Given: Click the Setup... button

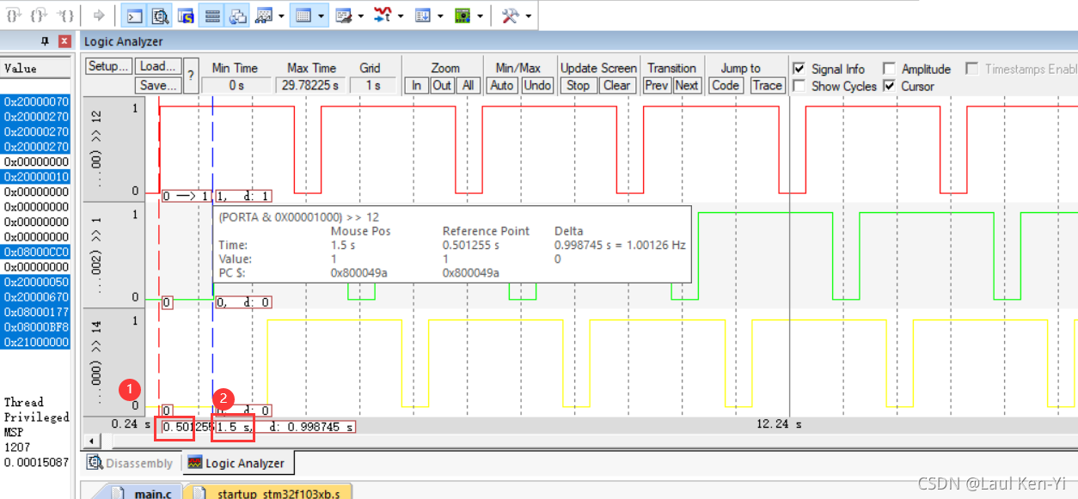Looking at the screenshot, I should click(x=108, y=67).
